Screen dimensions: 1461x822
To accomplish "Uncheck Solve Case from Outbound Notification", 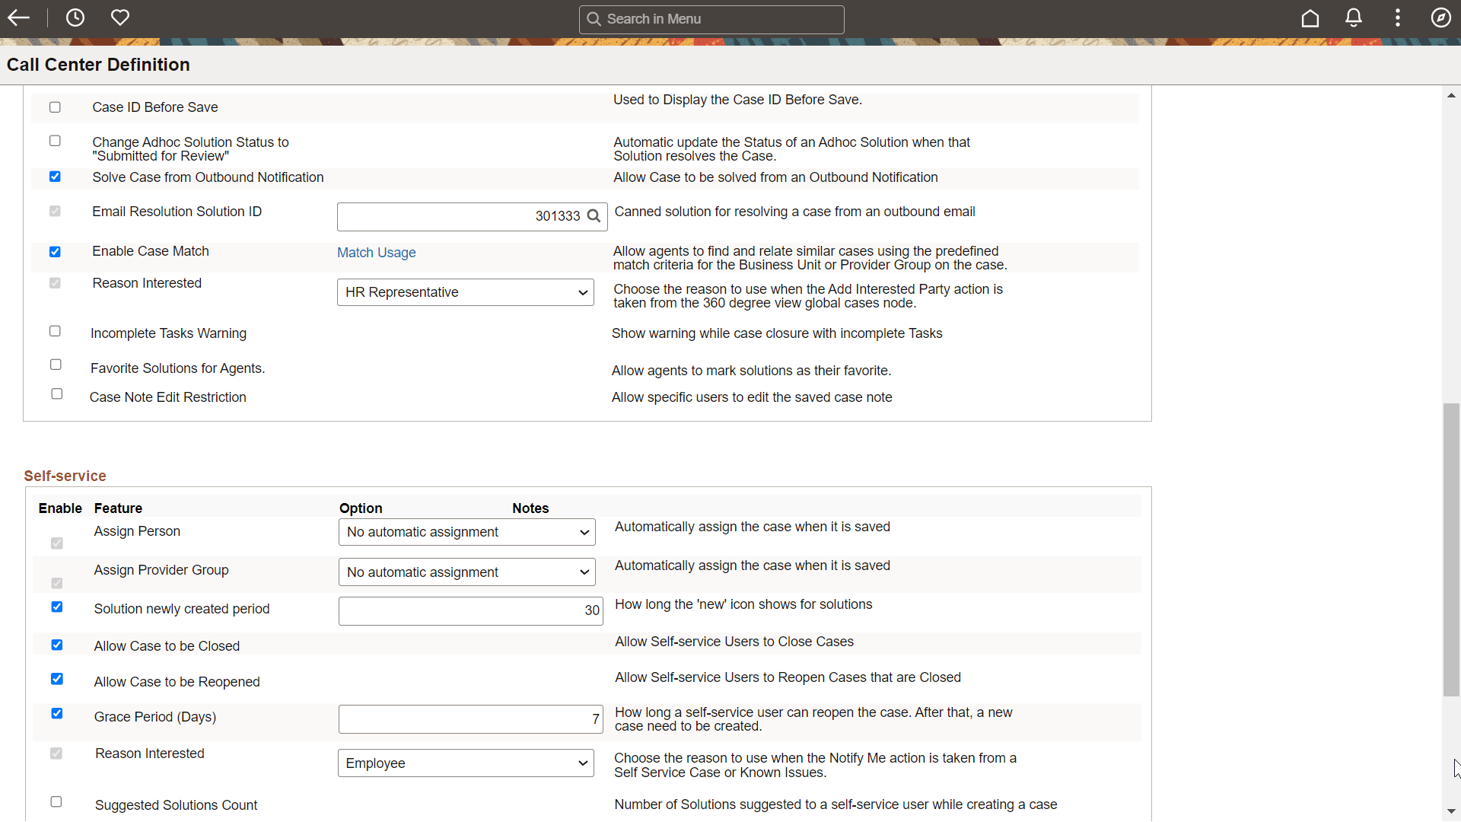I will [x=55, y=177].
